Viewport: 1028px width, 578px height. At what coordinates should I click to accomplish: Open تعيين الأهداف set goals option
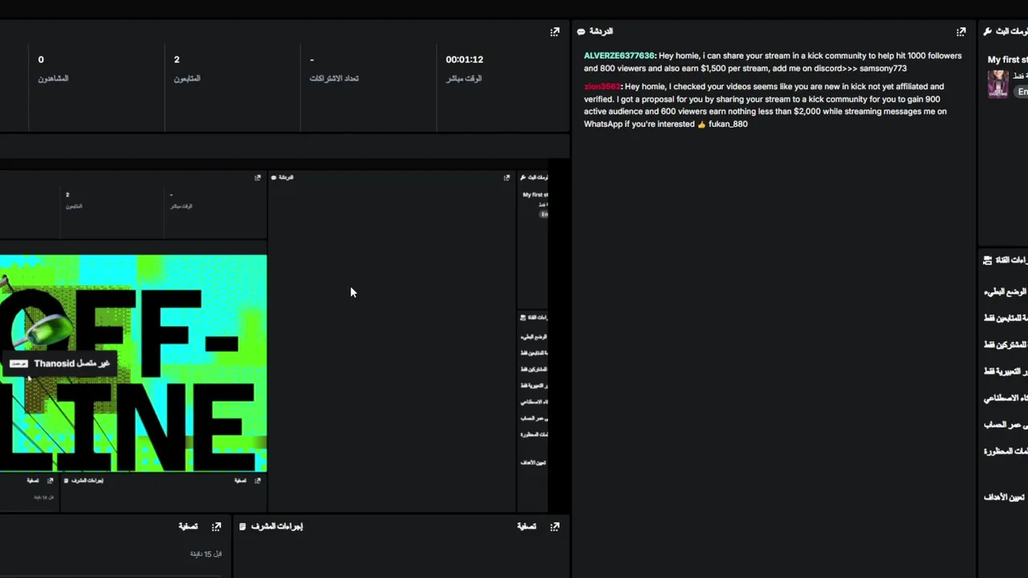[x=1005, y=498]
